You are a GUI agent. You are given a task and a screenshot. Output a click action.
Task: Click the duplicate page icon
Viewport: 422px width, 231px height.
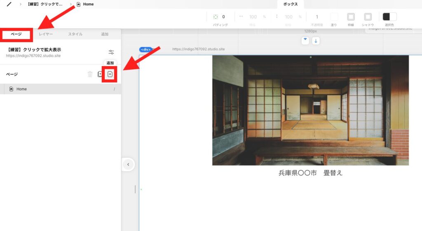click(100, 74)
